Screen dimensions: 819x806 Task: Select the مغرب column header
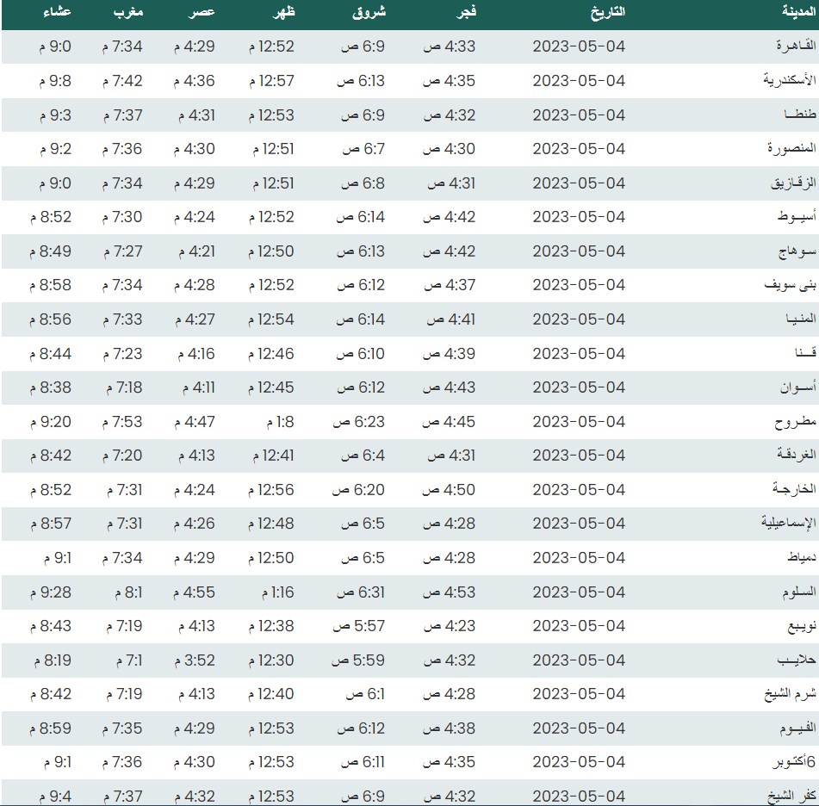coord(127,13)
